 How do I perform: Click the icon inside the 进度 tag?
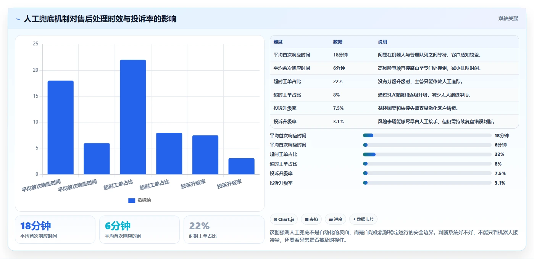331,219
